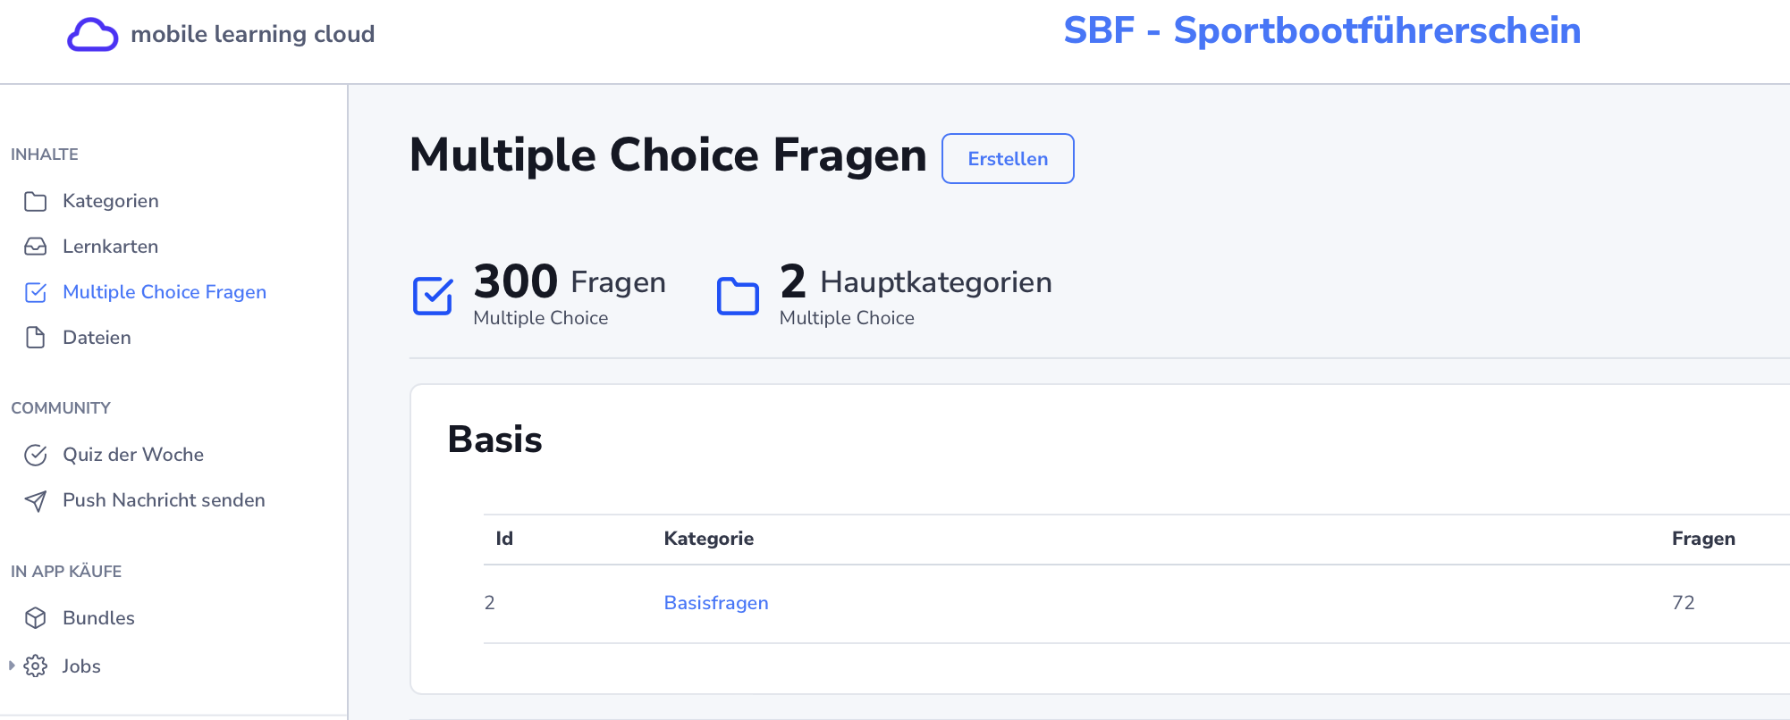Click the Quiz der Woche check-circle icon

point(36,455)
